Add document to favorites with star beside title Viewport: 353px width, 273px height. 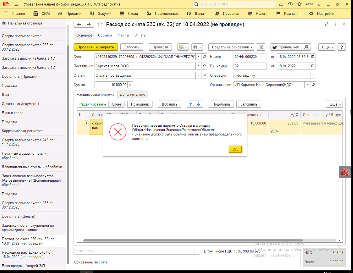pyautogui.click(x=100, y=25)
